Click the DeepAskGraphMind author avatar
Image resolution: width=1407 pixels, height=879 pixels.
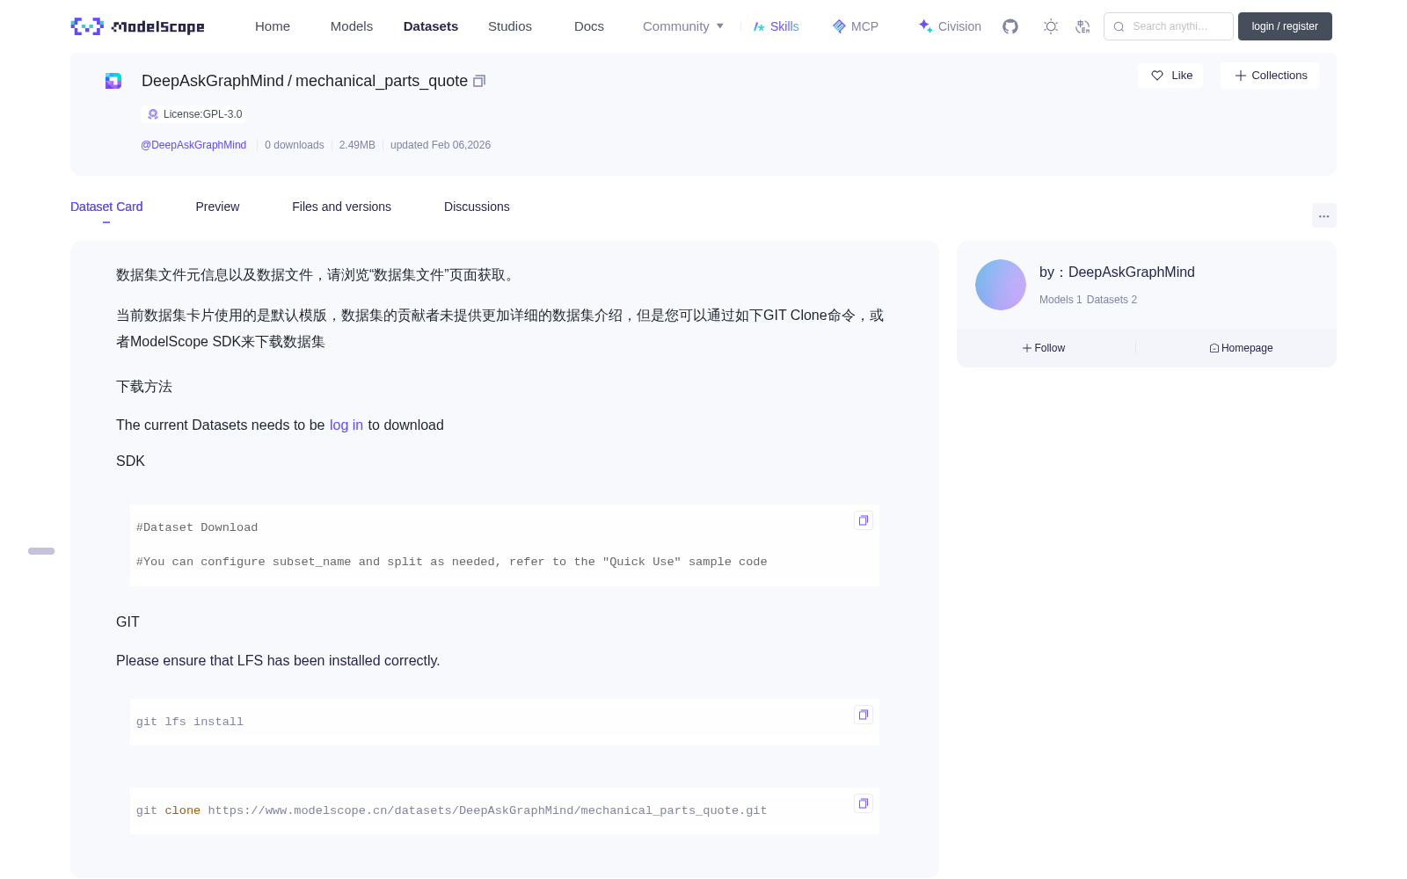point(1001,285)
